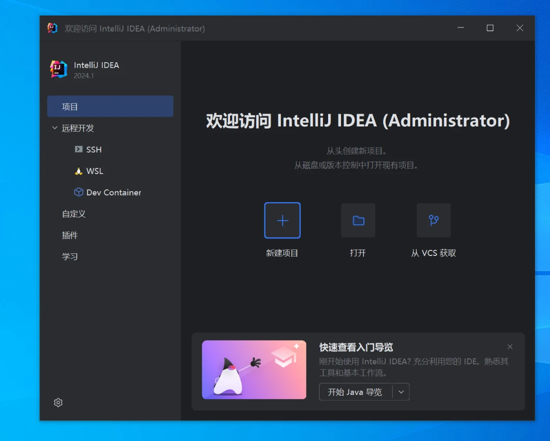Click the SSH terminal icon
The height and width of the screenshot is (441, 550).
[x=79, y=149]
